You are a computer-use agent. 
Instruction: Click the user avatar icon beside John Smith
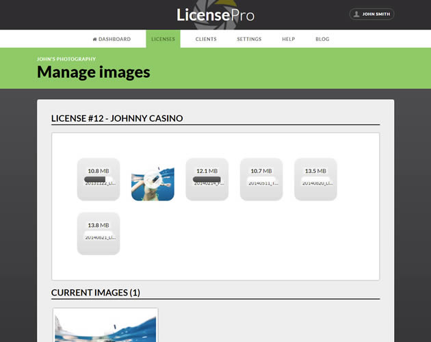click(356, 14)
